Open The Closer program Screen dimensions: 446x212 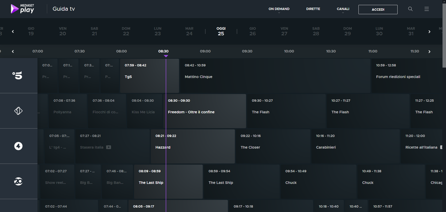point(273,146)
